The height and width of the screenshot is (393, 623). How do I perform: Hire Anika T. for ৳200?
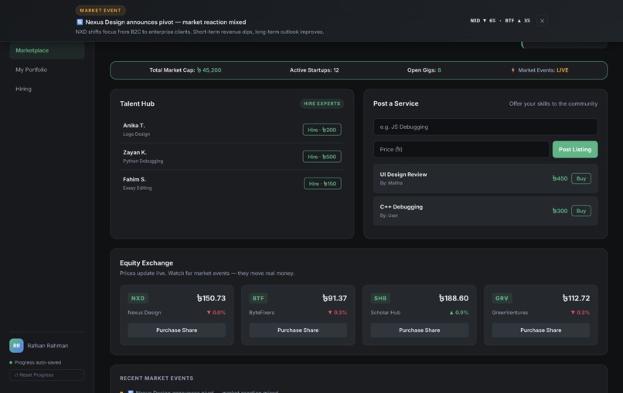coord(322,130)
